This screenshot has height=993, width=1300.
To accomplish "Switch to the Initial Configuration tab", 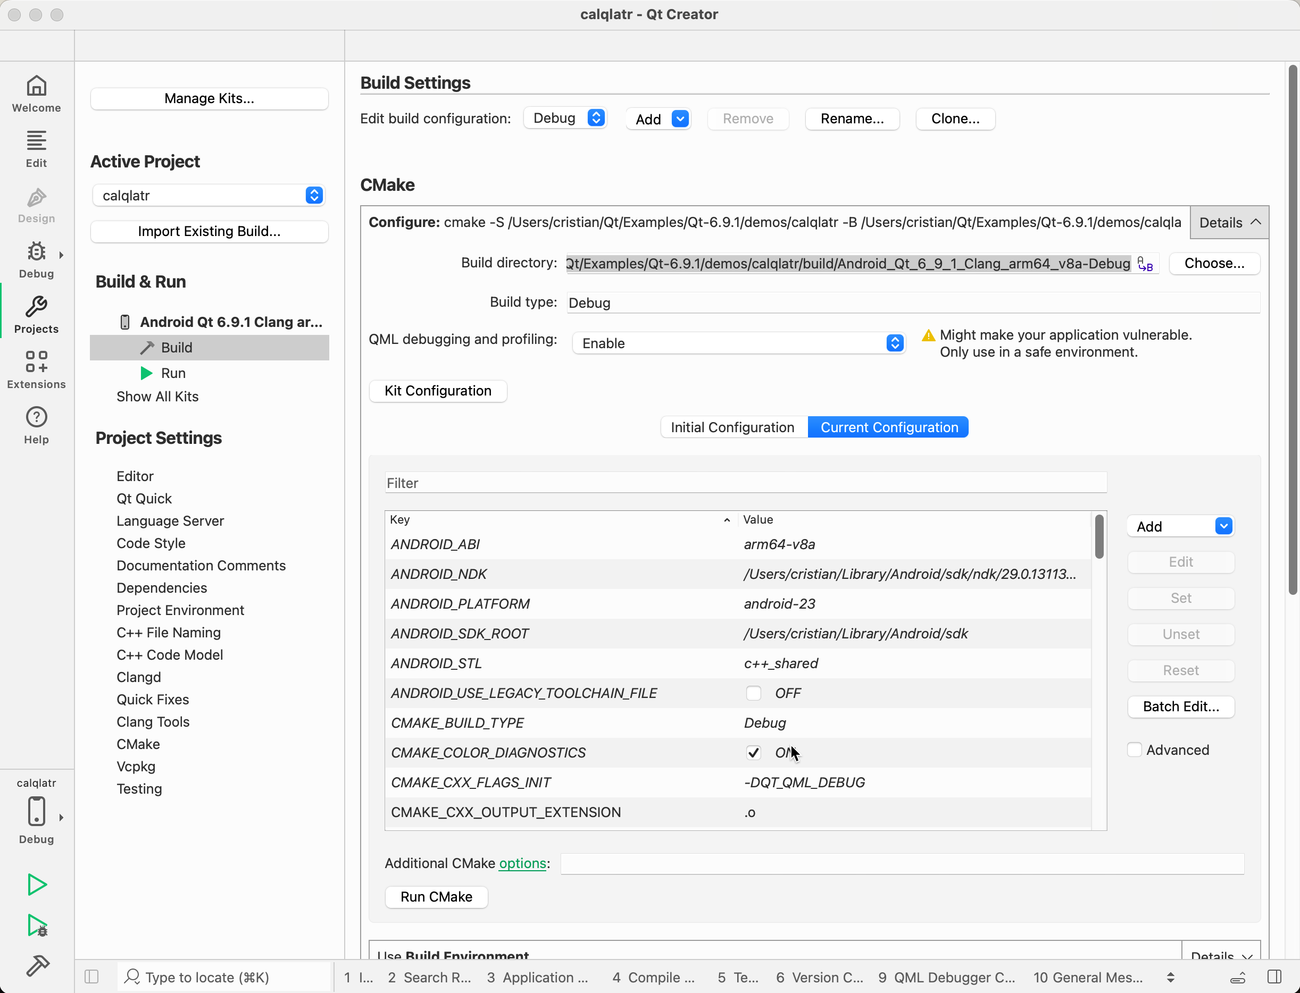I will [x=734, y=427].
